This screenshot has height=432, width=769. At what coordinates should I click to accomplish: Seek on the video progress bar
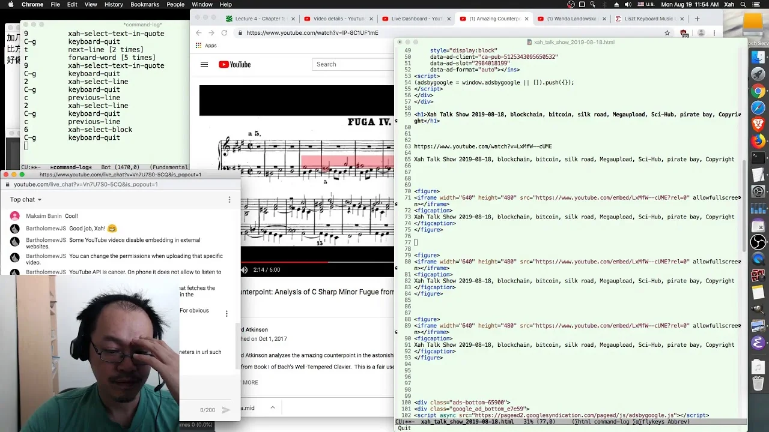click(317, 262)
